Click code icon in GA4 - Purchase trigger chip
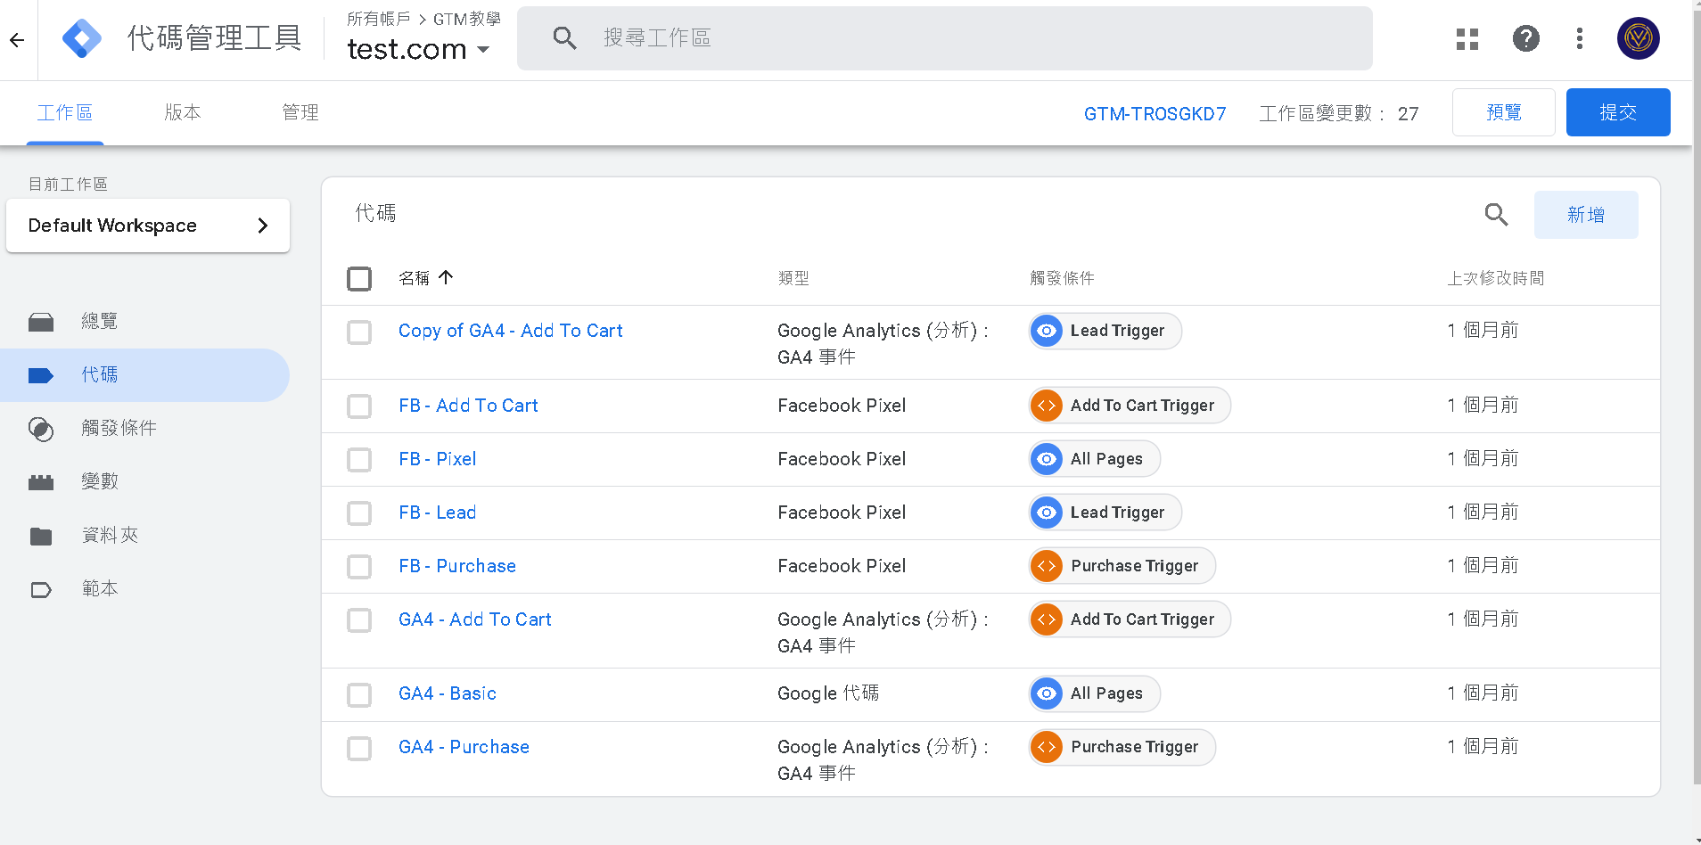1701x845 pixels. click(x=1047, y=747)
